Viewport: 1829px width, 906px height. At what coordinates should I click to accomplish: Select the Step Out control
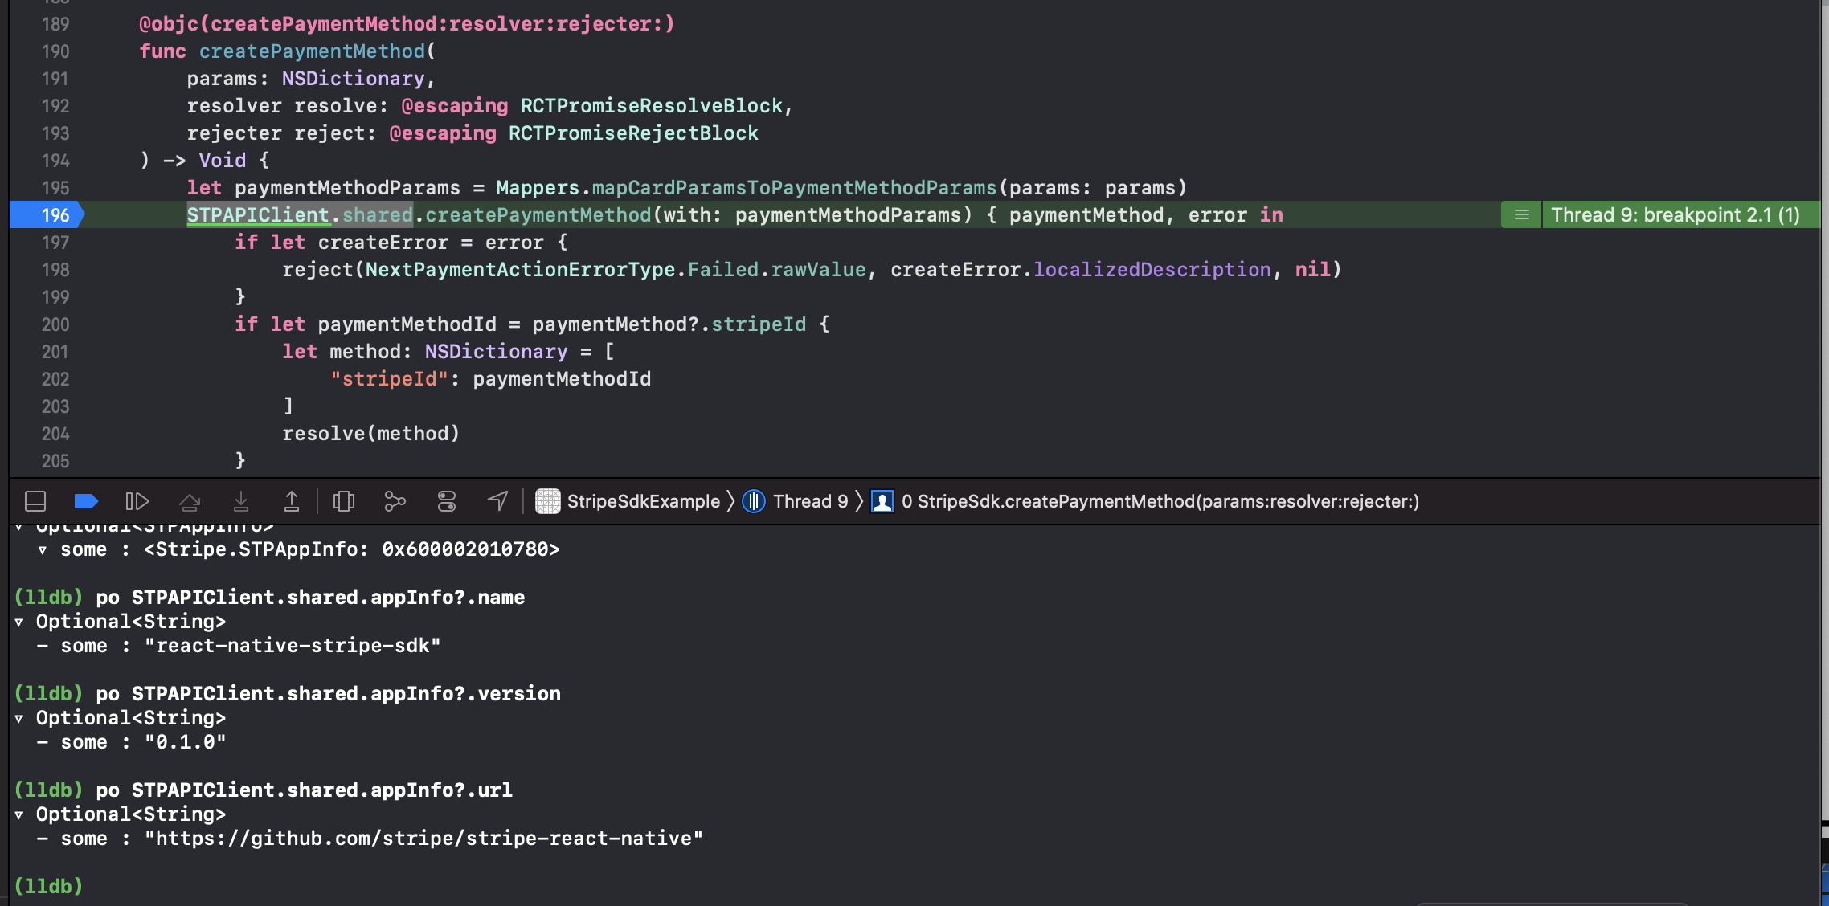click(x=293, y=501)
